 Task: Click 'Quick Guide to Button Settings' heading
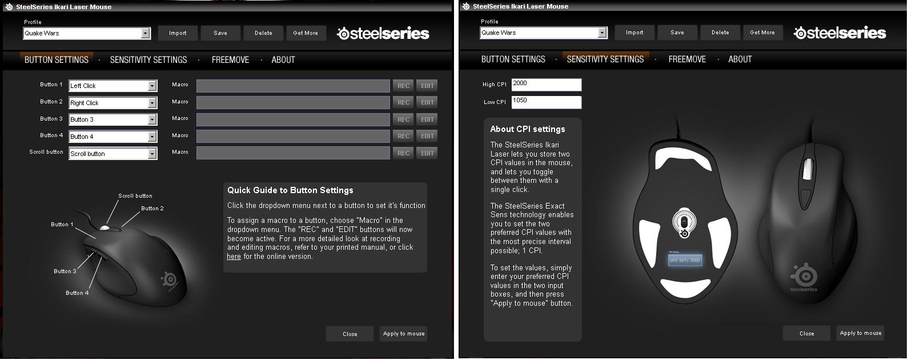pyautogui.click(x=290, y=190)
